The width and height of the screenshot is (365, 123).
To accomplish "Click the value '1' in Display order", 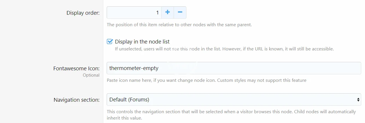I will (157, 13).
